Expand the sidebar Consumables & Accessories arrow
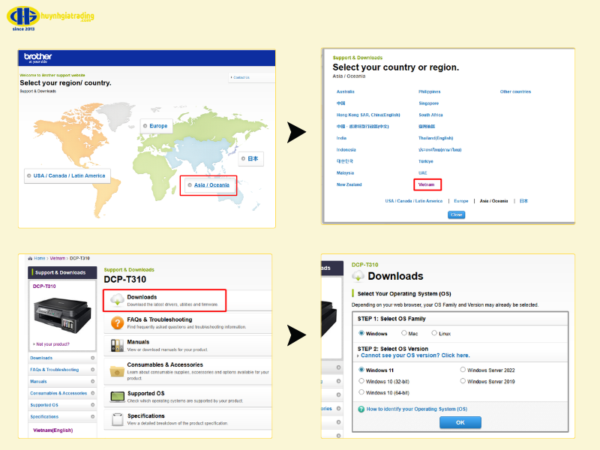 coord(92,393)
